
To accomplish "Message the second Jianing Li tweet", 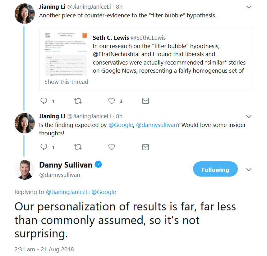I will (x=145, y=147).
